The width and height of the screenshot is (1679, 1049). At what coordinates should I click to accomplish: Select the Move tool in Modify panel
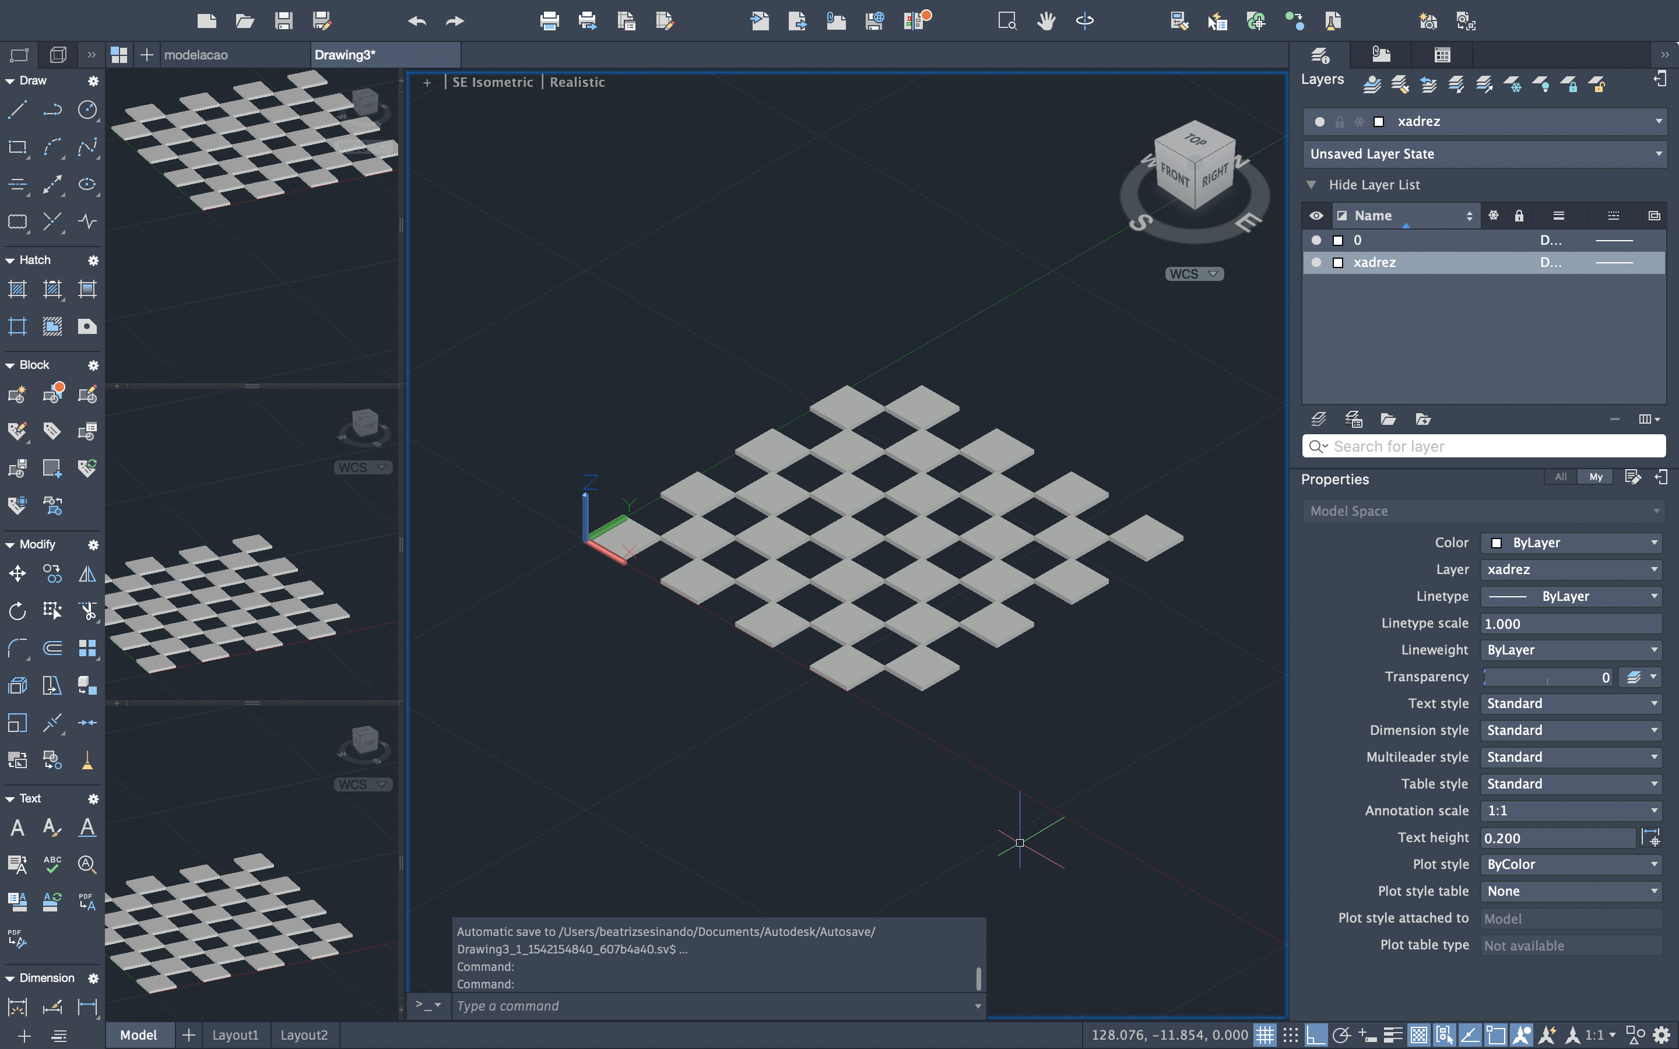pos(17,574)
